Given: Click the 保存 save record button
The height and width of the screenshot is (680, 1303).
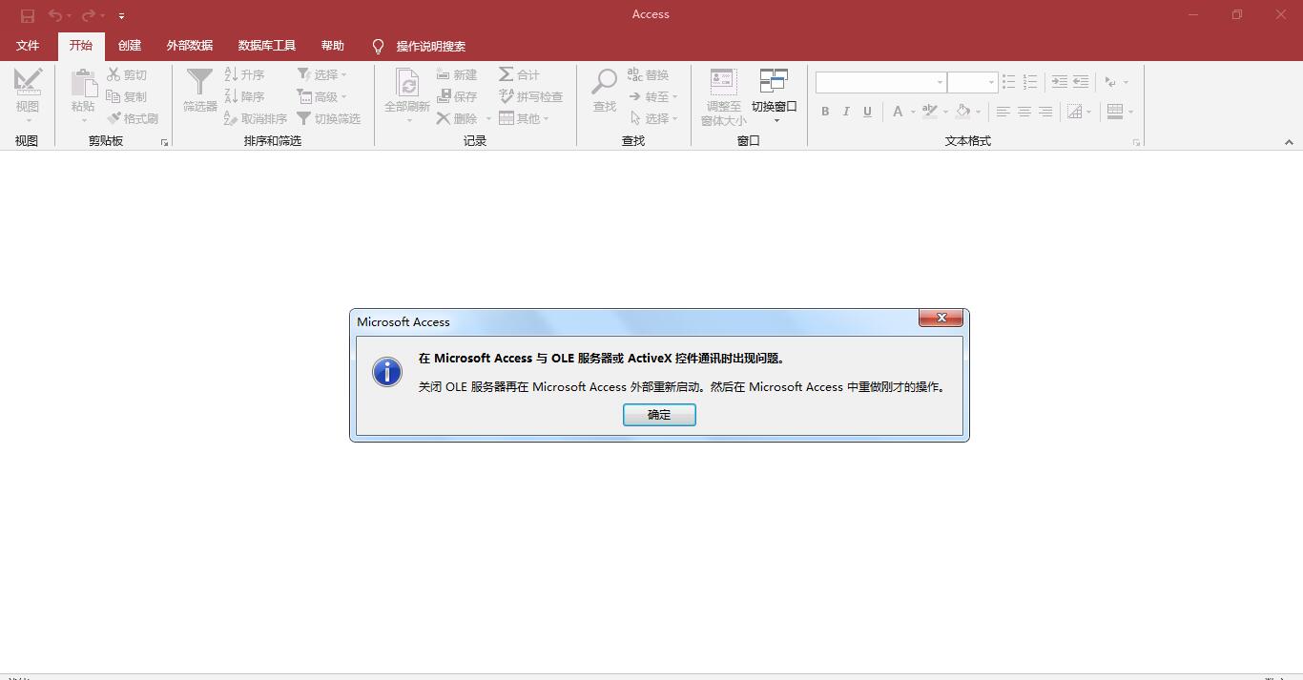Looking at the screenshot, I should point(457,96).
